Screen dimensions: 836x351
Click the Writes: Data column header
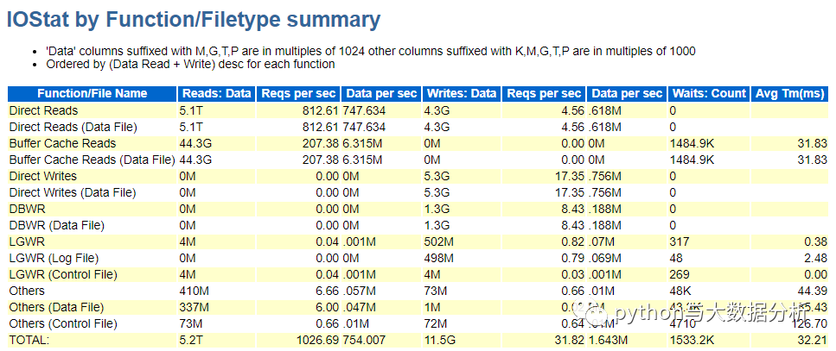click(x=461, y=94)
